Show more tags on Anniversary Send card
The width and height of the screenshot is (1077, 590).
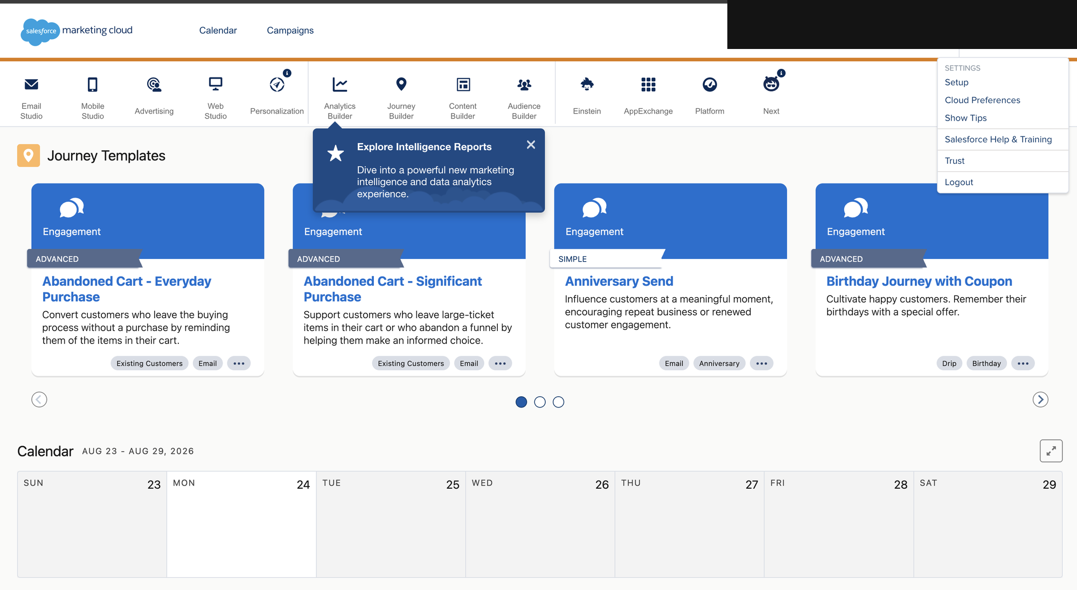pos(762,363)
